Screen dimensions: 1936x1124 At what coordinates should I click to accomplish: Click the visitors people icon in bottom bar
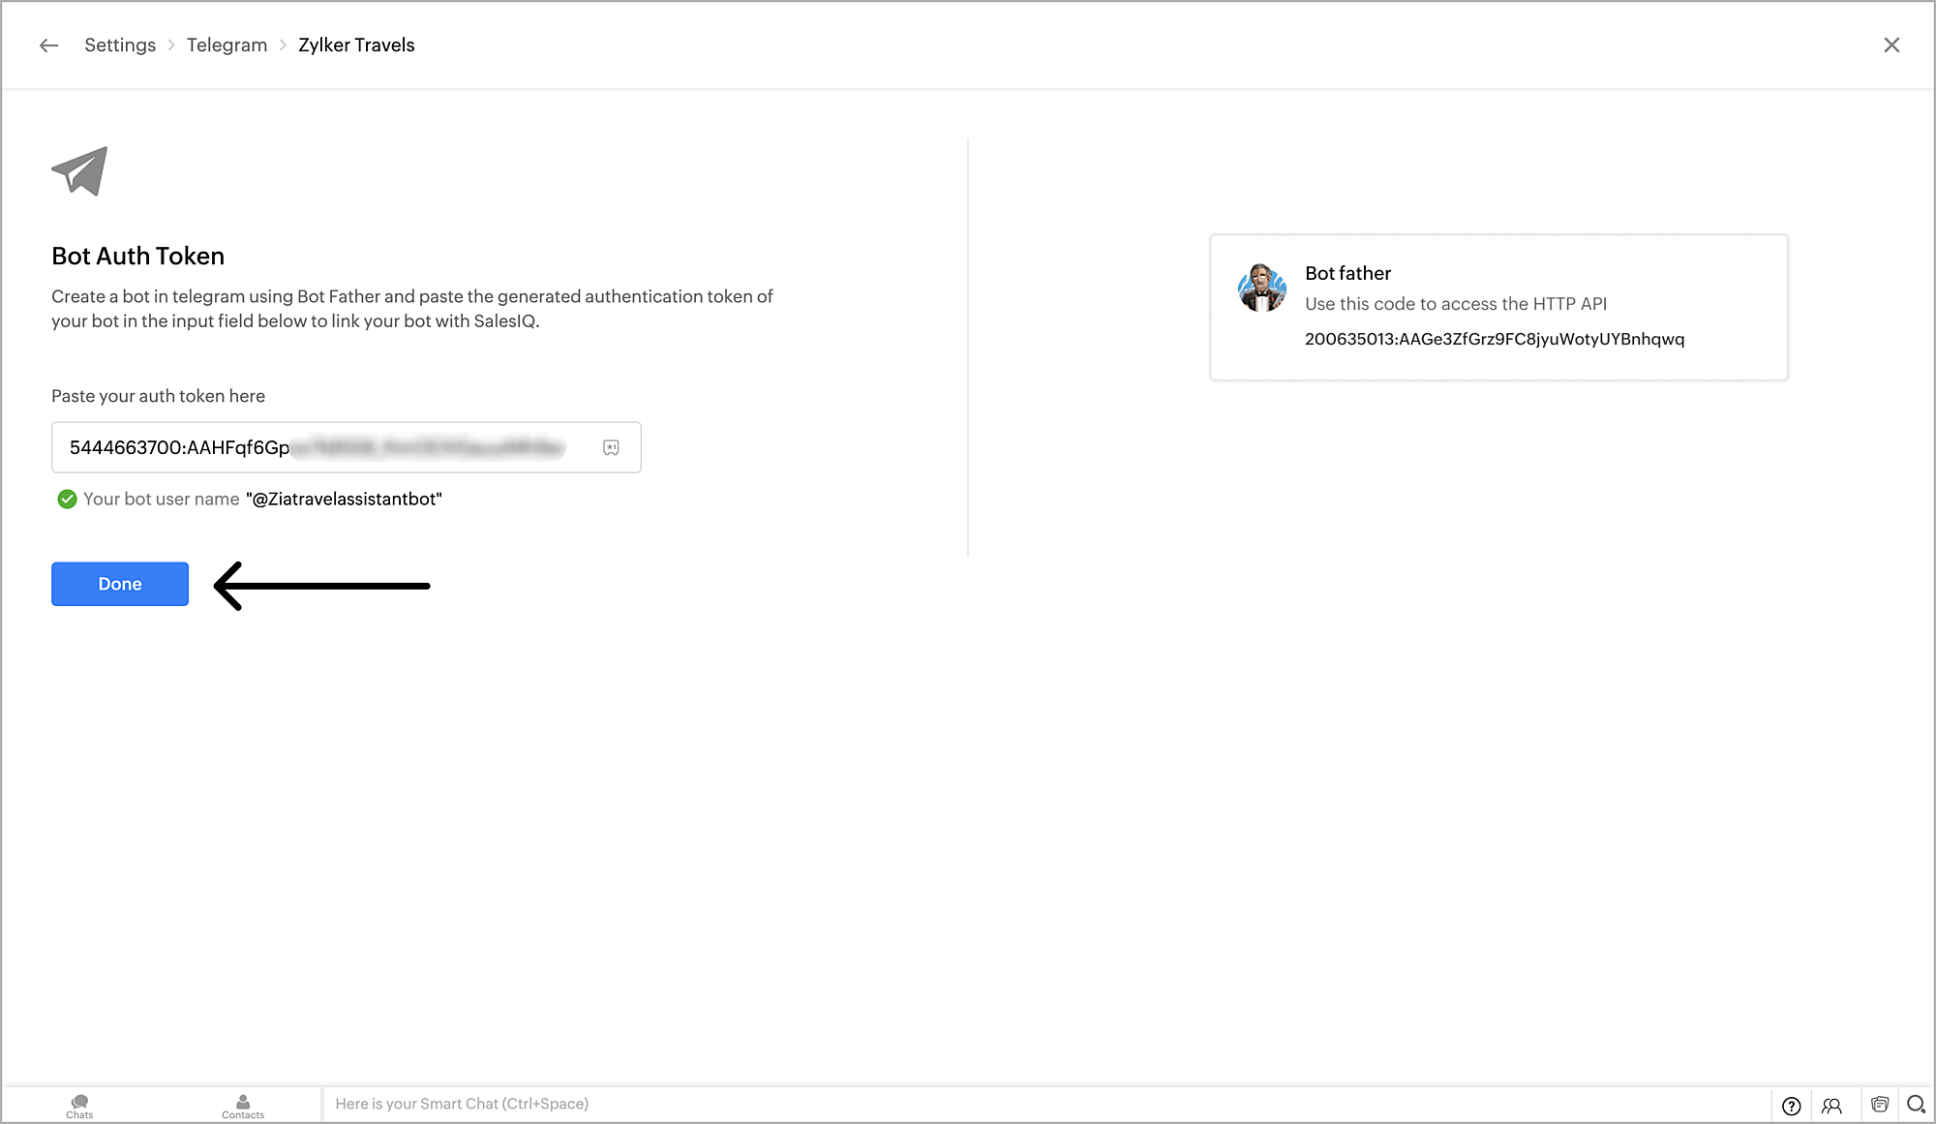tap(1831, 1105)
